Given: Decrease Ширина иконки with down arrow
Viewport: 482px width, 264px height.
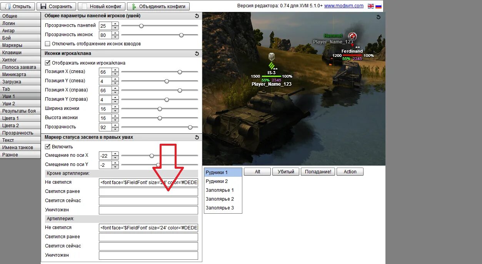Looking at the screenshot, I should click(x=115, y=111).
